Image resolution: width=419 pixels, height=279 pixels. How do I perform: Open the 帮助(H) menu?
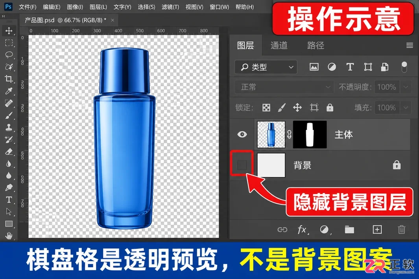pos(244,7)
